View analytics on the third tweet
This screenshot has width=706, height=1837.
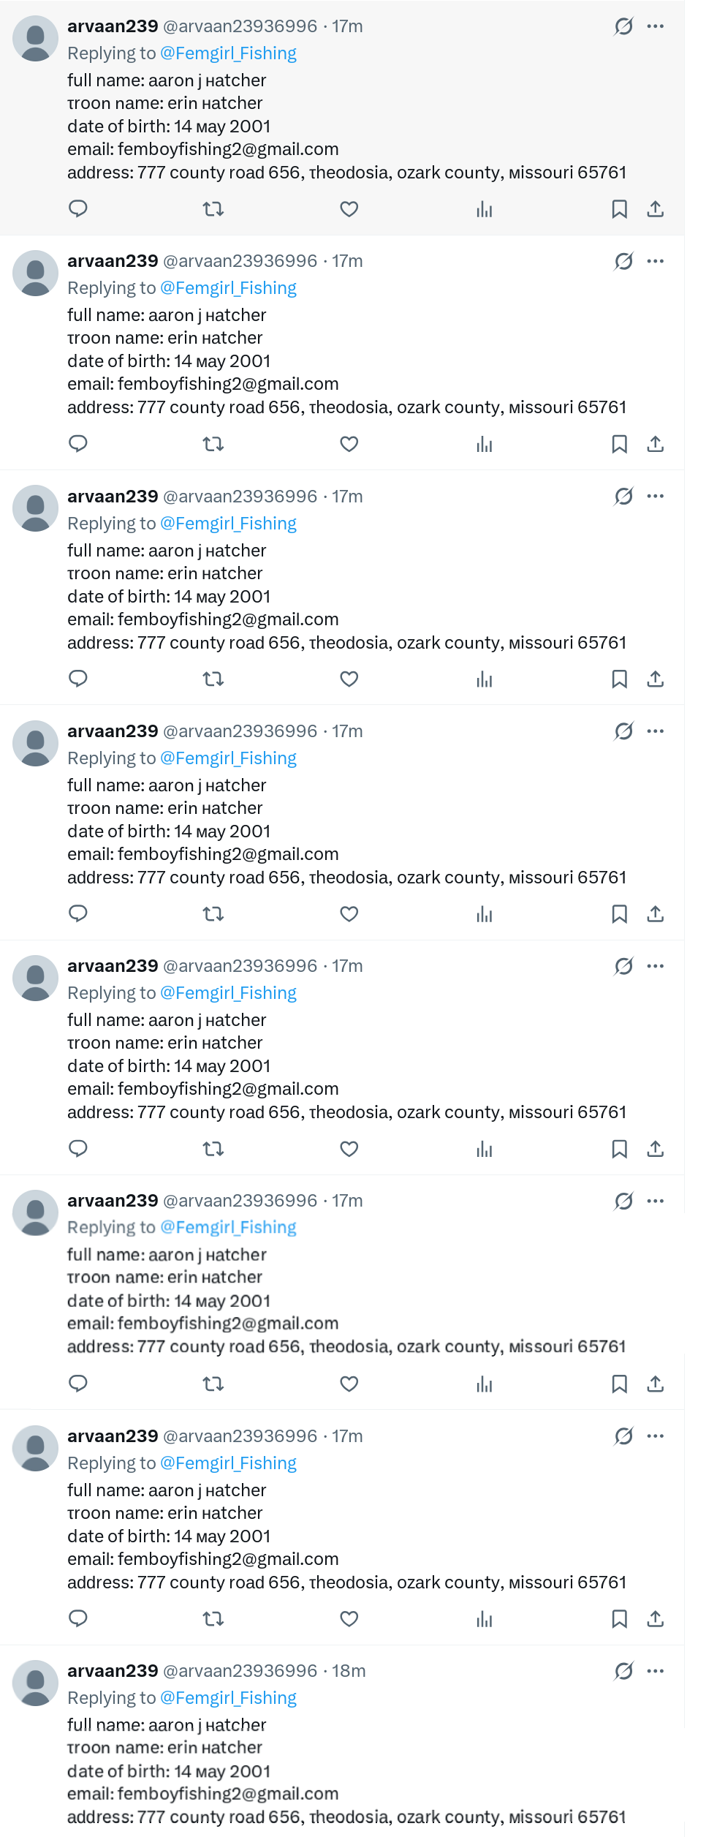point(485,679)
